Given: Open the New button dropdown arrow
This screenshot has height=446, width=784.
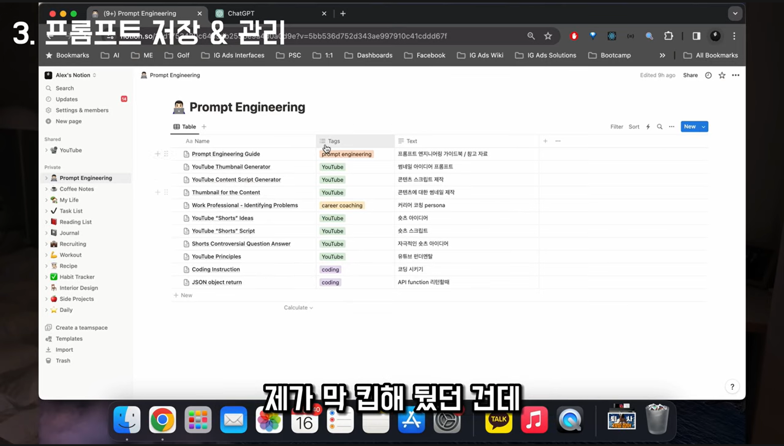Looking at the screenshot, I should click(703, 127).
